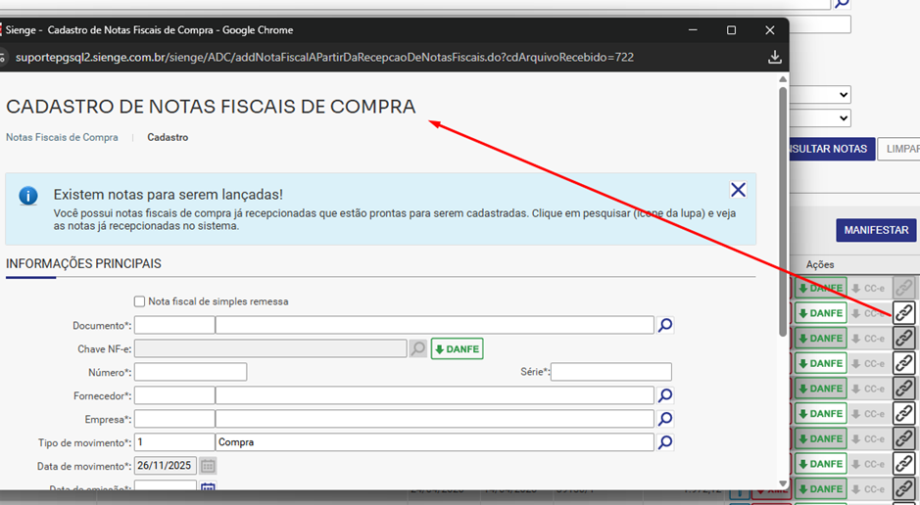Click the 'Cadastro' breadcrumb text
Image resolution: width=920 pixels, height=505 pixels.
[x=168, y=138]
